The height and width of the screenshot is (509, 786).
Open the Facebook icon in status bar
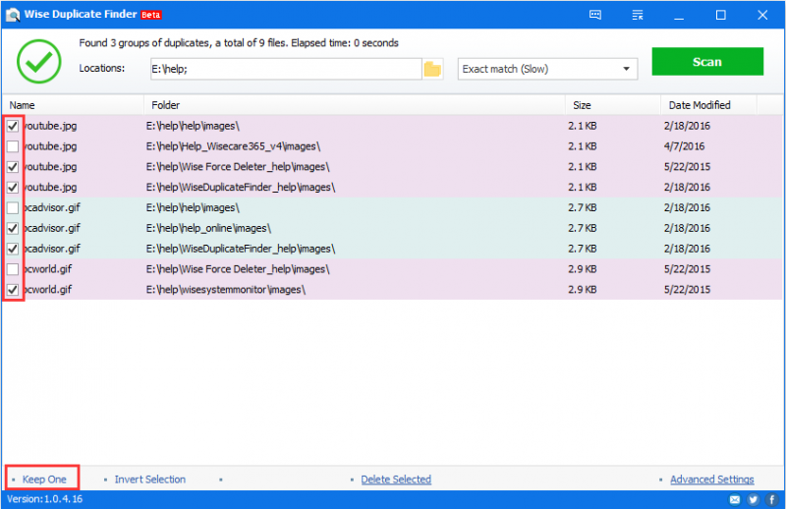tap(772, 499)
